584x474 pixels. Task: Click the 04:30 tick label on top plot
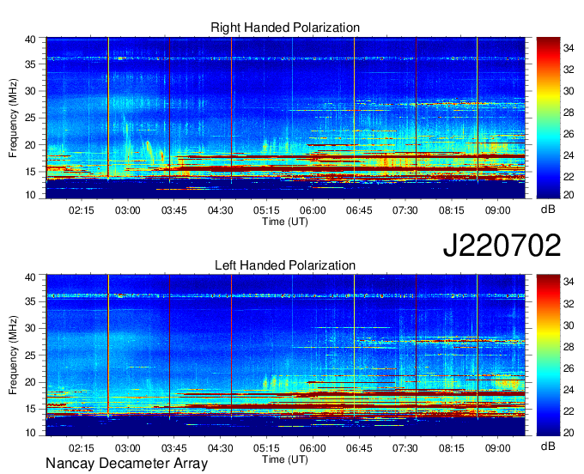tap(220, 210)
